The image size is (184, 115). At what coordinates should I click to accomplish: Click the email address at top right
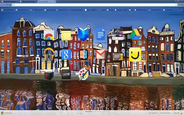[176, 15]
